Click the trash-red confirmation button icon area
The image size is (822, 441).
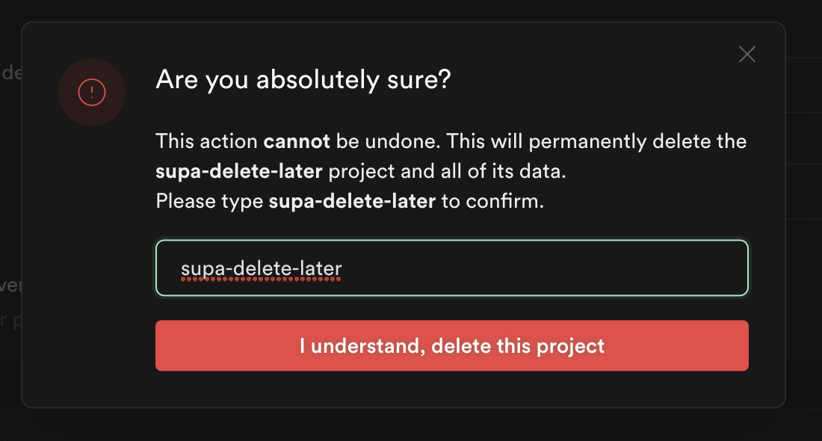tap(451, 345)
